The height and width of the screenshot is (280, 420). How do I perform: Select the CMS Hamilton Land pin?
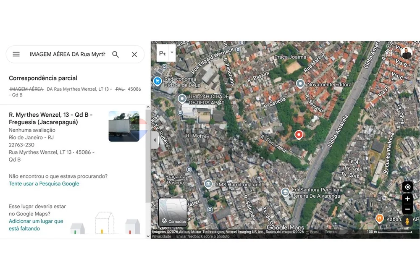point(208,184)
